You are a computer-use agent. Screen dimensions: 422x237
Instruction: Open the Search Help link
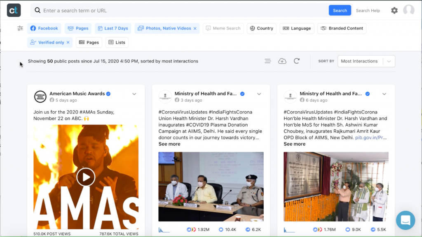368,10
